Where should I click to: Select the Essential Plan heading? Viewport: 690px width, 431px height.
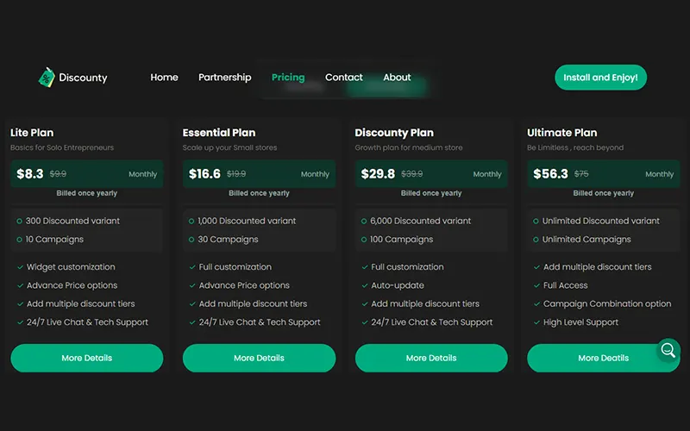[219, 133]
